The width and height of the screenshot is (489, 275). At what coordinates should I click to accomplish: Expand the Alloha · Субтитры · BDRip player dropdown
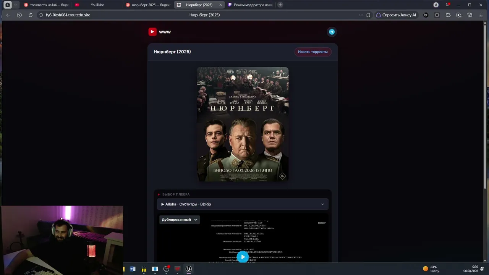click(x=243, y=204)
